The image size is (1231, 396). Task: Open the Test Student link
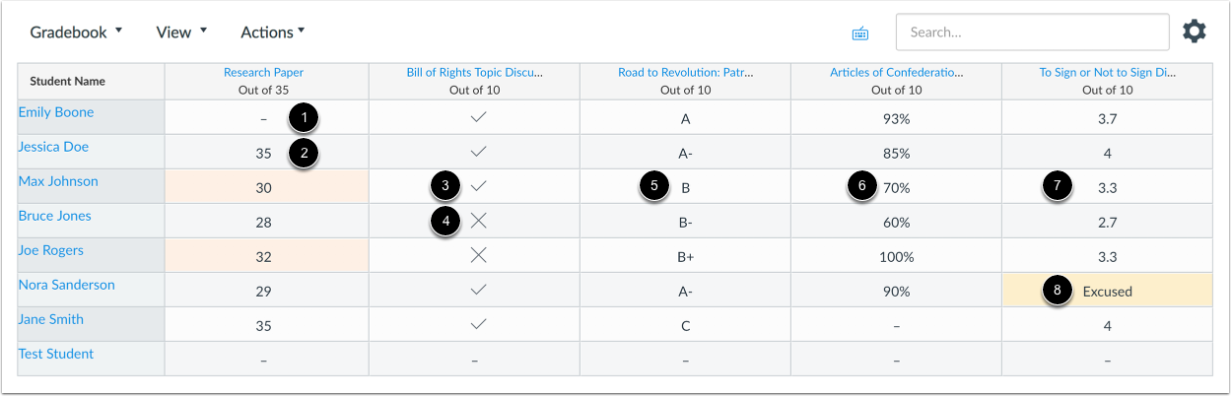[x=56, y=354]
